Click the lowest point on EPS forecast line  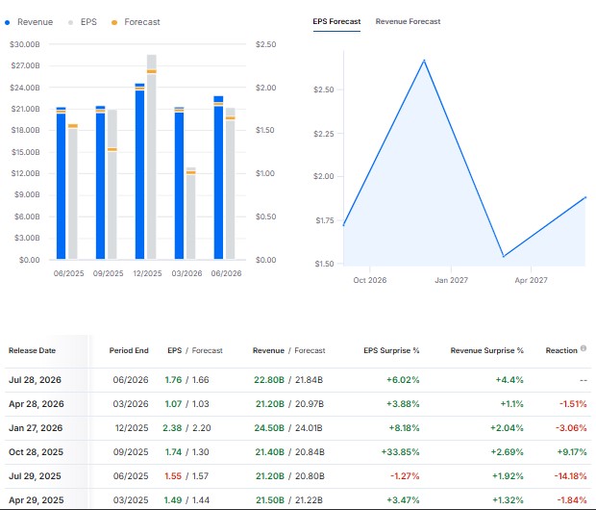(x=504, y=256)
